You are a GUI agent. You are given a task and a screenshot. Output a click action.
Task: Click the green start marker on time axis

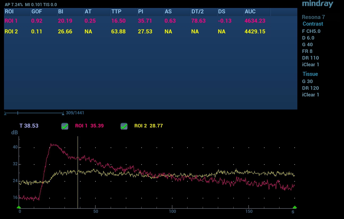pyautogui.click(x=19, y=207)
